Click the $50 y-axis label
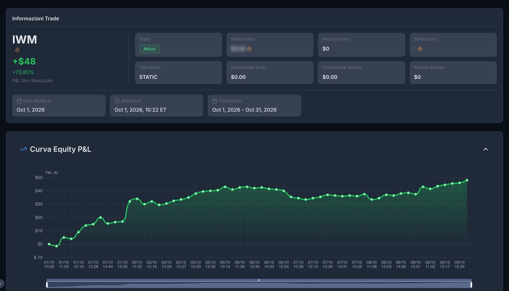The image size is (509, 291). [39, 178]
